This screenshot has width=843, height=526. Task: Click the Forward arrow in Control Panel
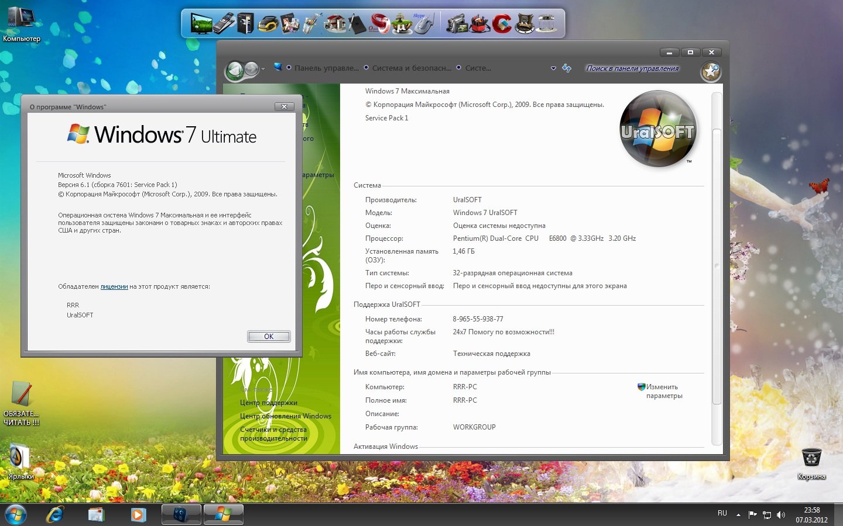(251, 70)
